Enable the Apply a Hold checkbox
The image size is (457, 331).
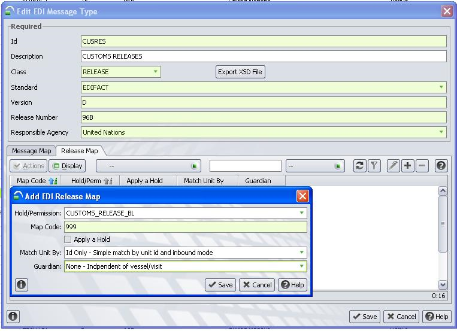68,239
